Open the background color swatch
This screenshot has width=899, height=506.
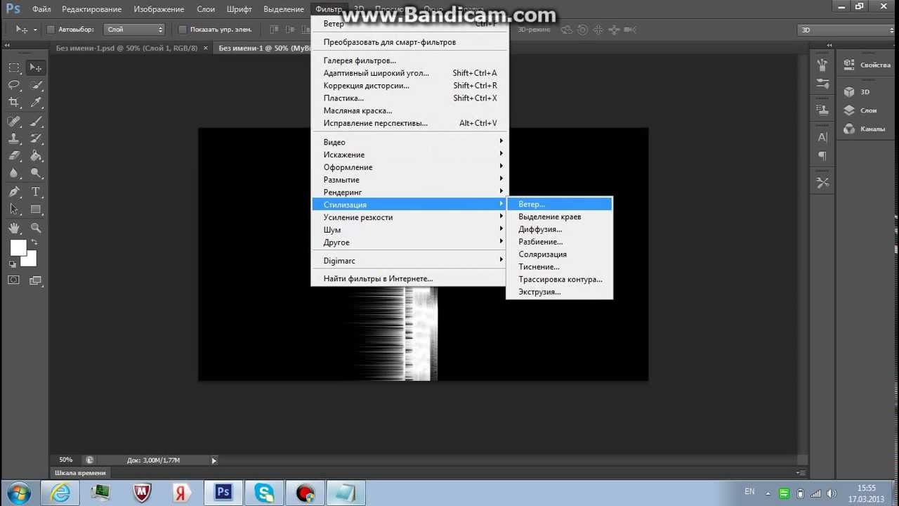(30, 259)
